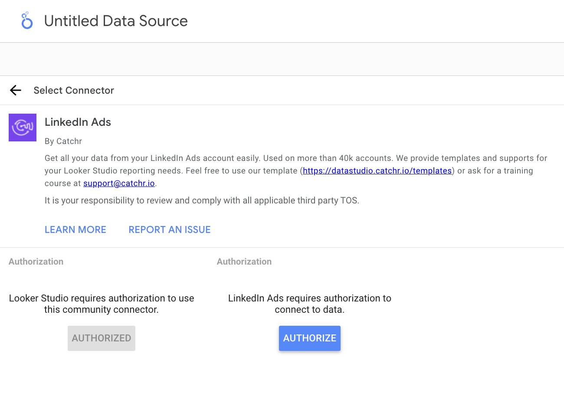This screenshot has height=393, width=564.
Task: Click the LinkedIn Ads connector title text
Action: click(78, 122)
